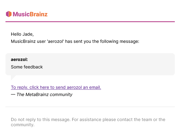Click the 'Some feedback' message text
The width and height of the screenshot is (180, 140).
pyautogui.click(x=27, y=67)
